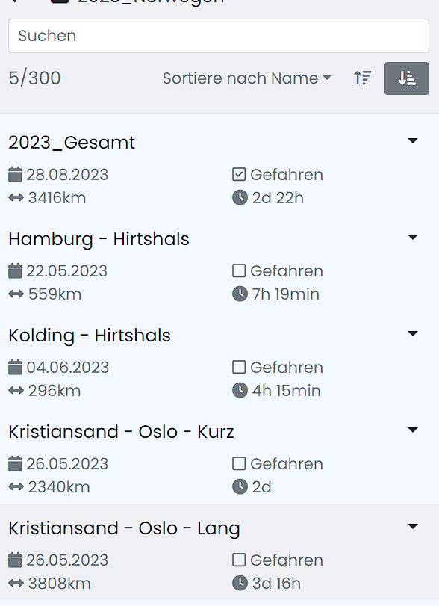Expand options arrow for 2023_Gesamt

pos(413,140)
